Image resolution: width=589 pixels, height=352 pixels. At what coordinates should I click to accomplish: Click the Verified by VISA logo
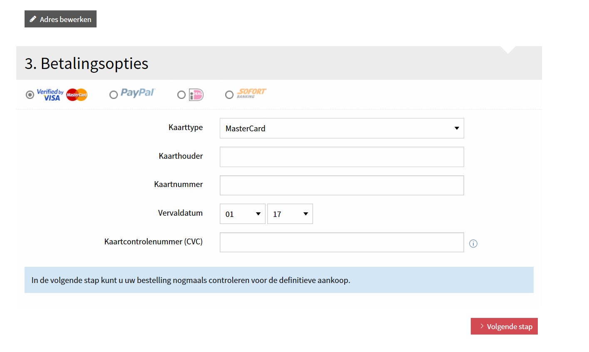click(x=50, y=95)
